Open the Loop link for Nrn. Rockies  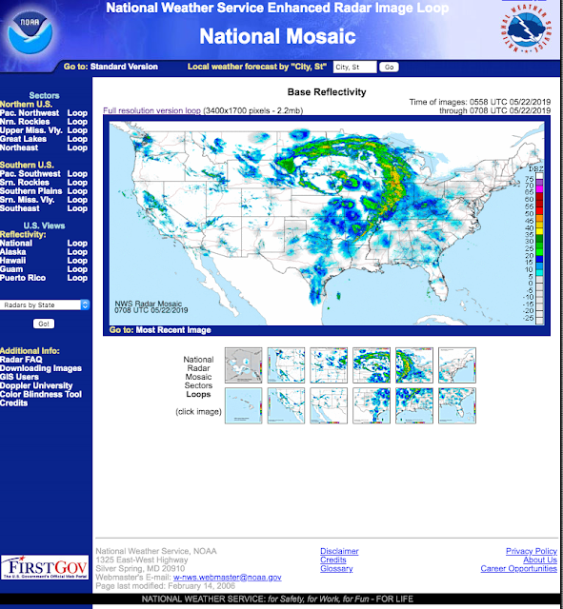77,122
